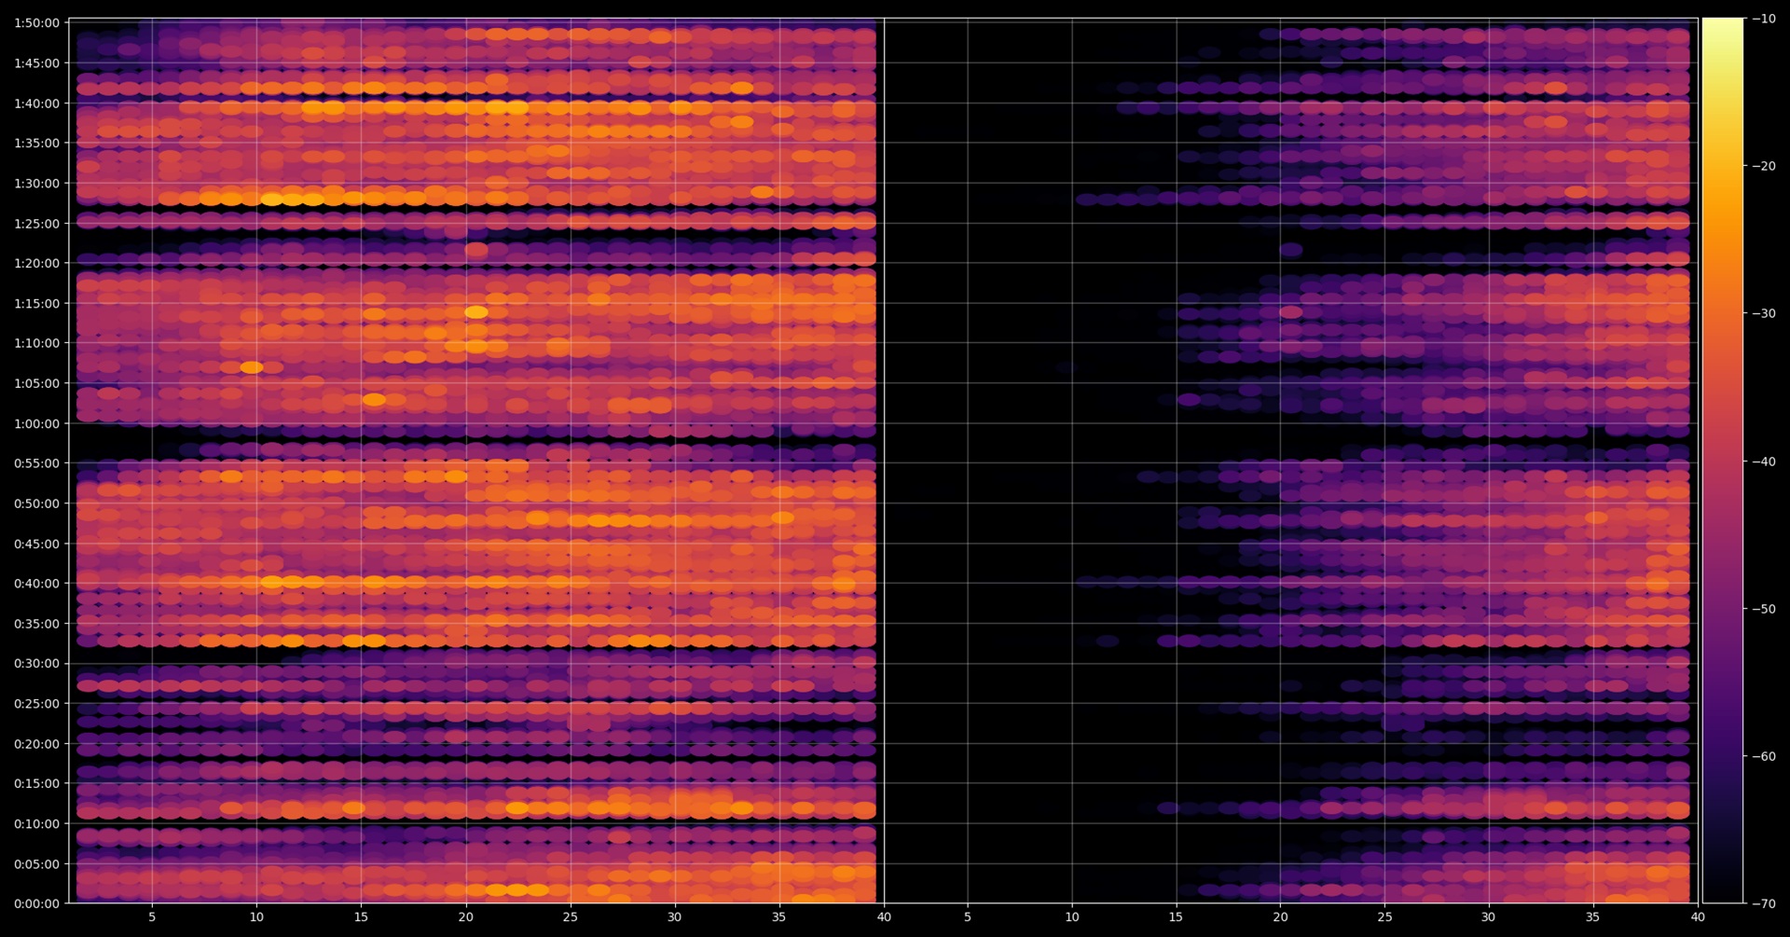Click the -70 colorbar minimum label
This screenshot has width=1790, height=937.
[1764, 903]
